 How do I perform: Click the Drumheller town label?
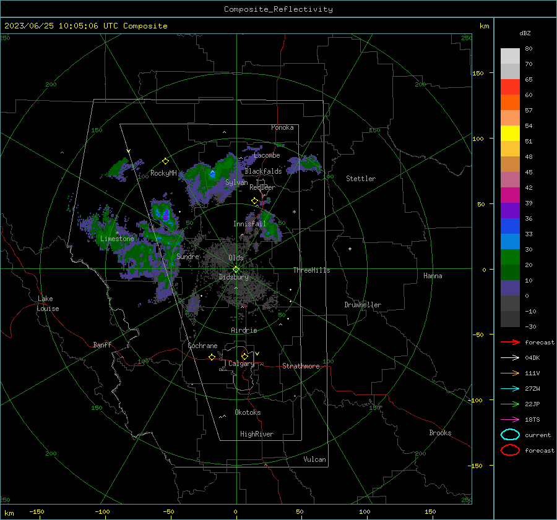pyautogui.click(x=363, y=305)
